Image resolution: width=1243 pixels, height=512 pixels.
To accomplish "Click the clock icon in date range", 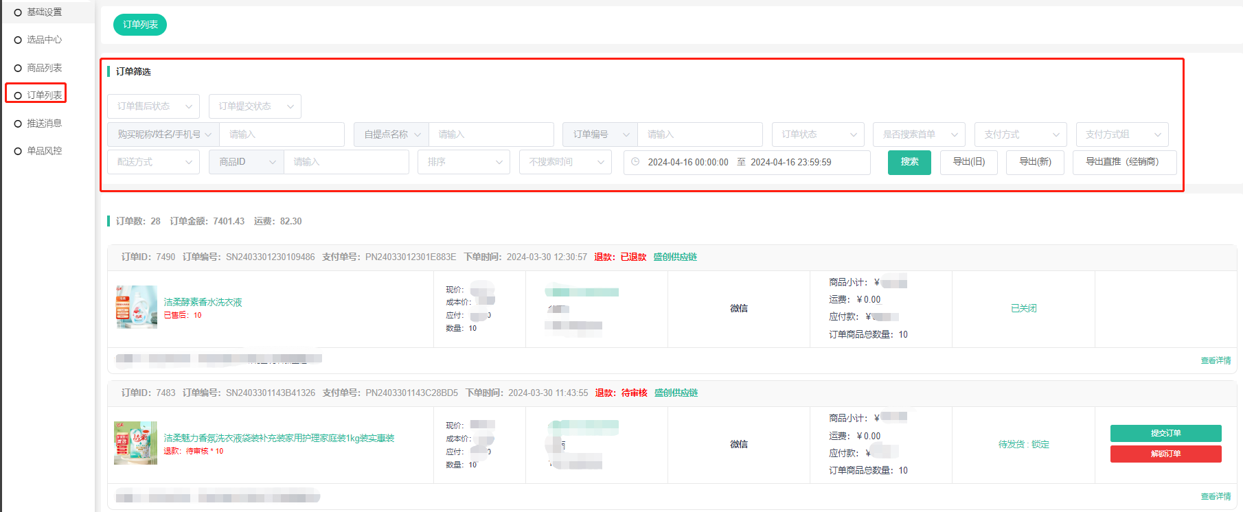I will pos(635,162).
